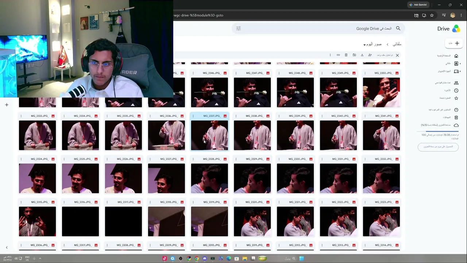Open Trash section in sidebar
Screen dimensions: 467x263
coord(450,118)
